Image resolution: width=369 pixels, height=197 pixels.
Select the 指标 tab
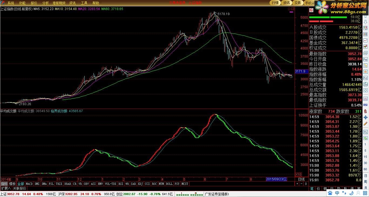pyautogui.click(x=4, y=184)
